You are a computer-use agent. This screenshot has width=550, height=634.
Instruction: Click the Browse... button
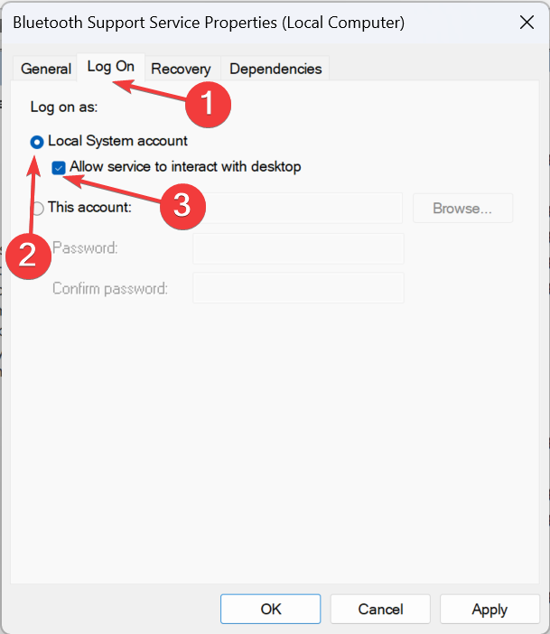(462, 209)
